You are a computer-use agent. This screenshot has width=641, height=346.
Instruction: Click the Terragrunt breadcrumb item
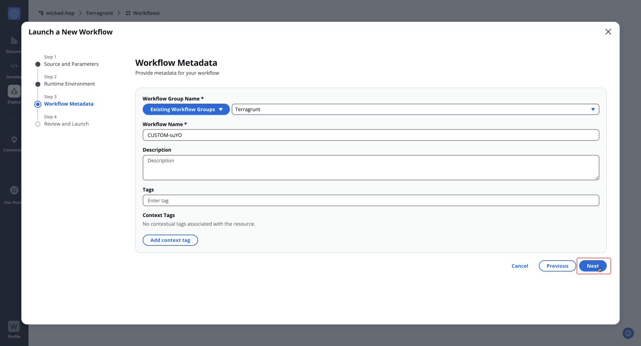(x=99, y=13)
